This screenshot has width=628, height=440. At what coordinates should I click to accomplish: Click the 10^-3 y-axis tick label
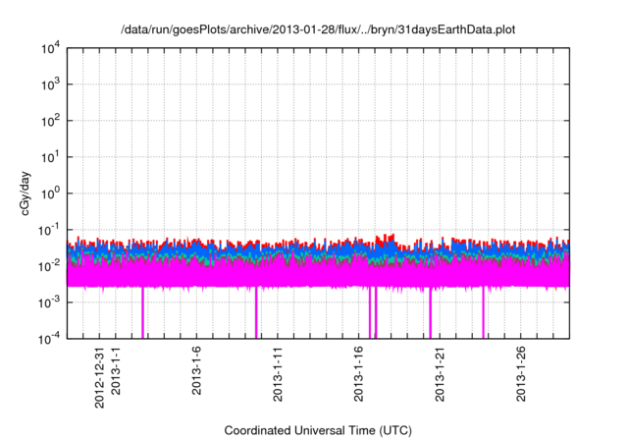[x=49, y=302]
